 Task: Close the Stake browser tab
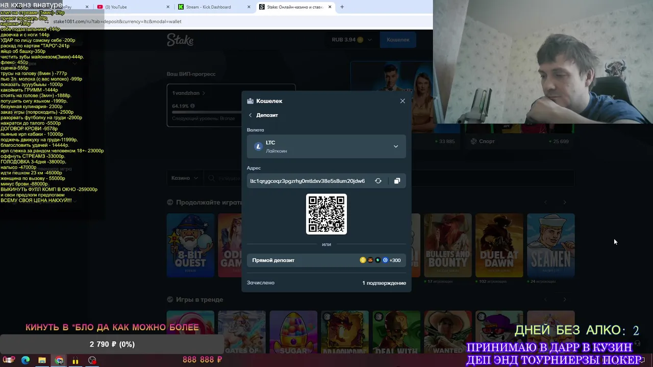[330, 7]
